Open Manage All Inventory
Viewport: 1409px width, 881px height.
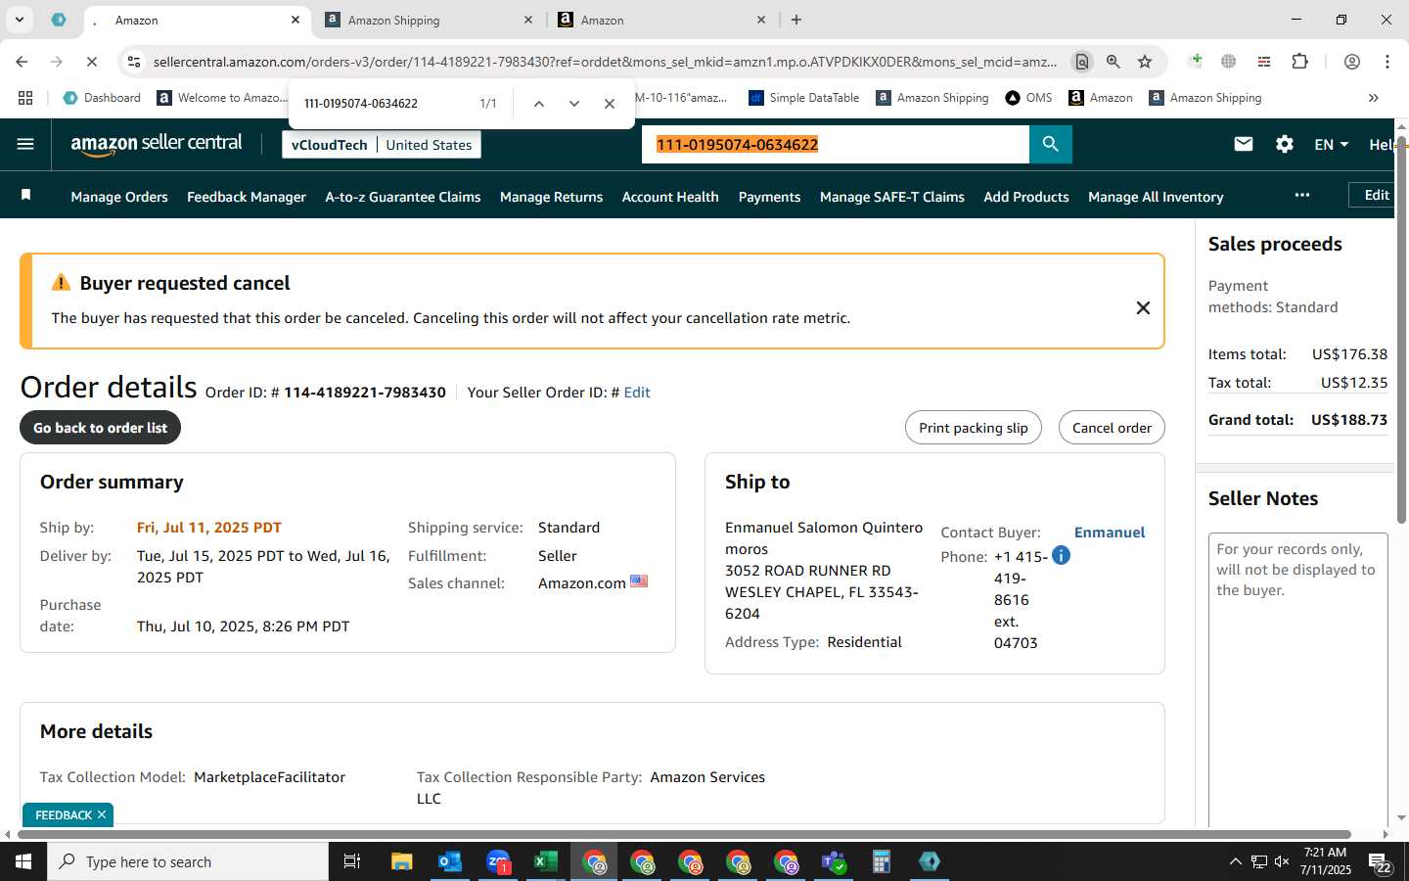tap(1156, 197)
